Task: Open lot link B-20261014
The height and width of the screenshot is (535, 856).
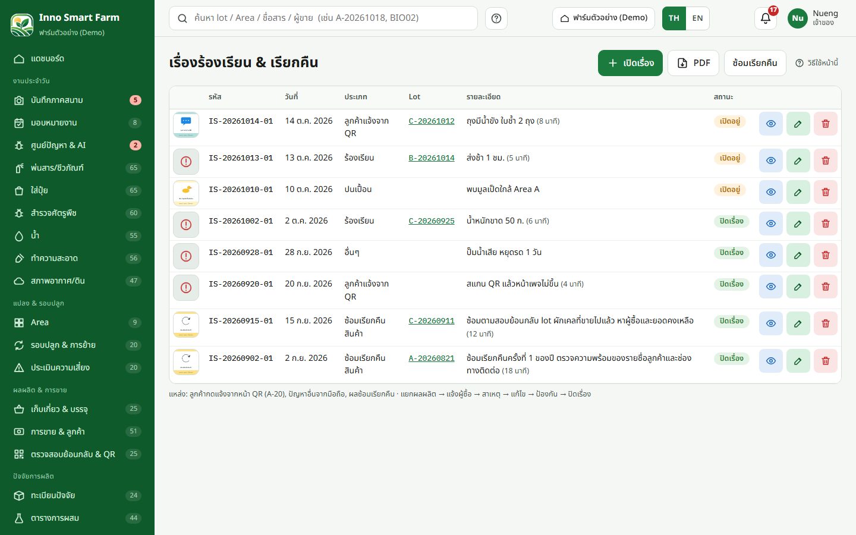Action: (432, 158)
